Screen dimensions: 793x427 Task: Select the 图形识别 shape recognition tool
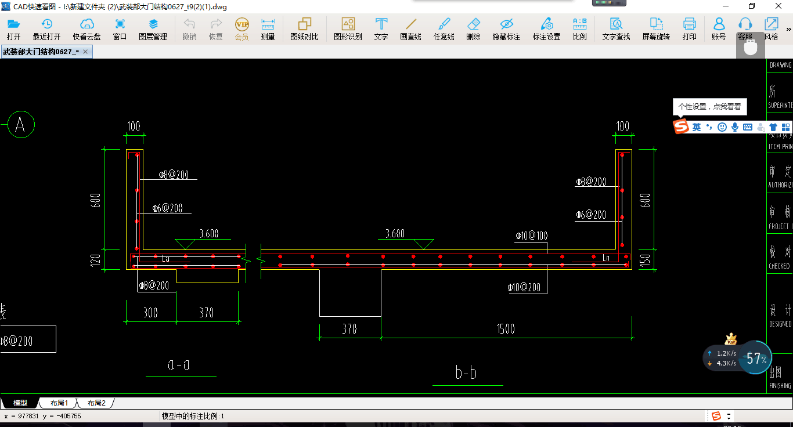[348, 28]
